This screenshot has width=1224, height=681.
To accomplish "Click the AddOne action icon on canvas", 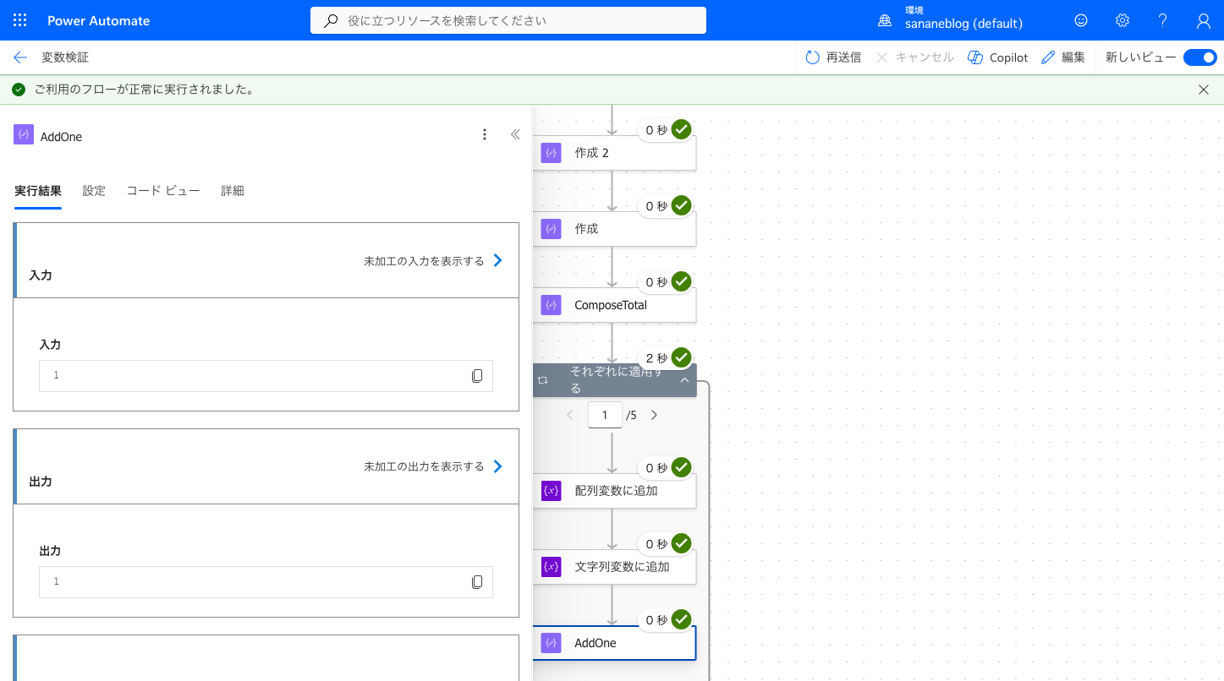I will click(x=552, y=643).
